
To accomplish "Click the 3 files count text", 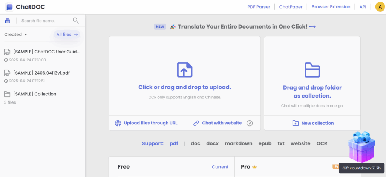I will (x=10, y=102).
